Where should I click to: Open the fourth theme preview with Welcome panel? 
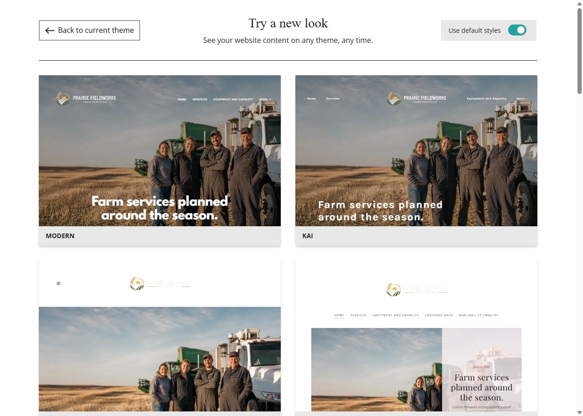tap(416, 336)
